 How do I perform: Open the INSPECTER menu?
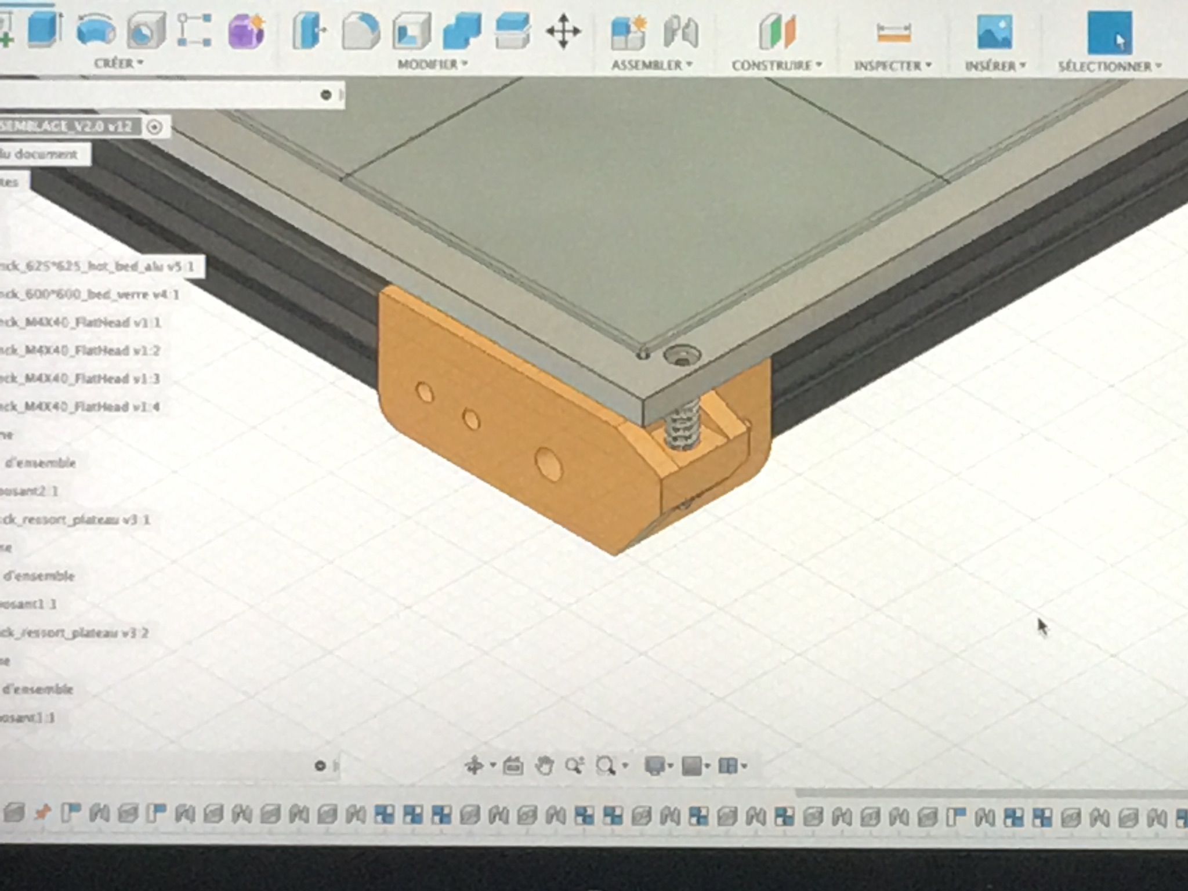(892, 66)
